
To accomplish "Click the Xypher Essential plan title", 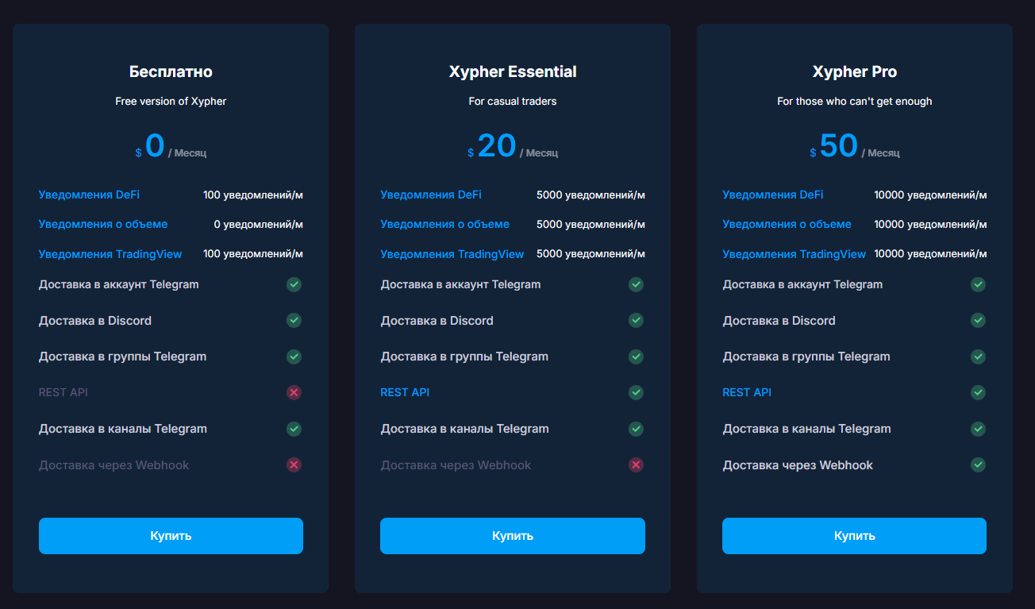I will click(513, 71).
